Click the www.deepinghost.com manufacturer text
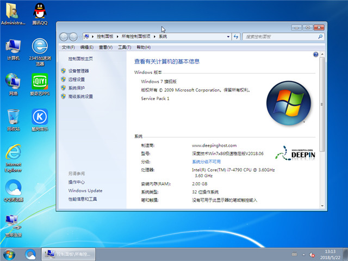This screenshot has width=348, height=261. (214, 145)
